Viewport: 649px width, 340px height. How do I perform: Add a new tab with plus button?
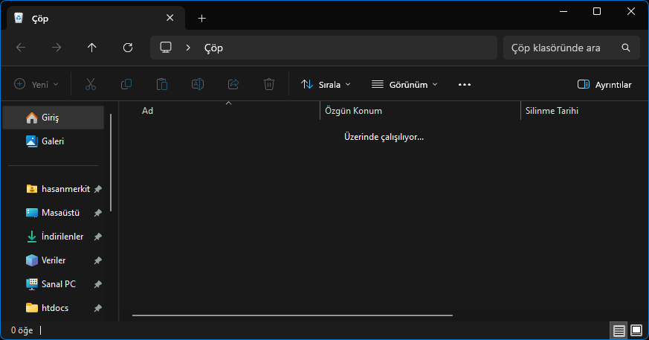[202, 18]
